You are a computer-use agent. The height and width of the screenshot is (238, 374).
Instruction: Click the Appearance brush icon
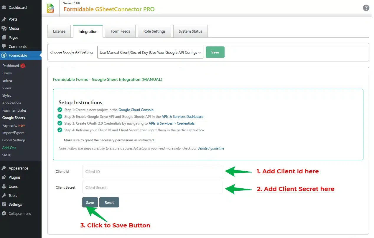click(4, 168)
